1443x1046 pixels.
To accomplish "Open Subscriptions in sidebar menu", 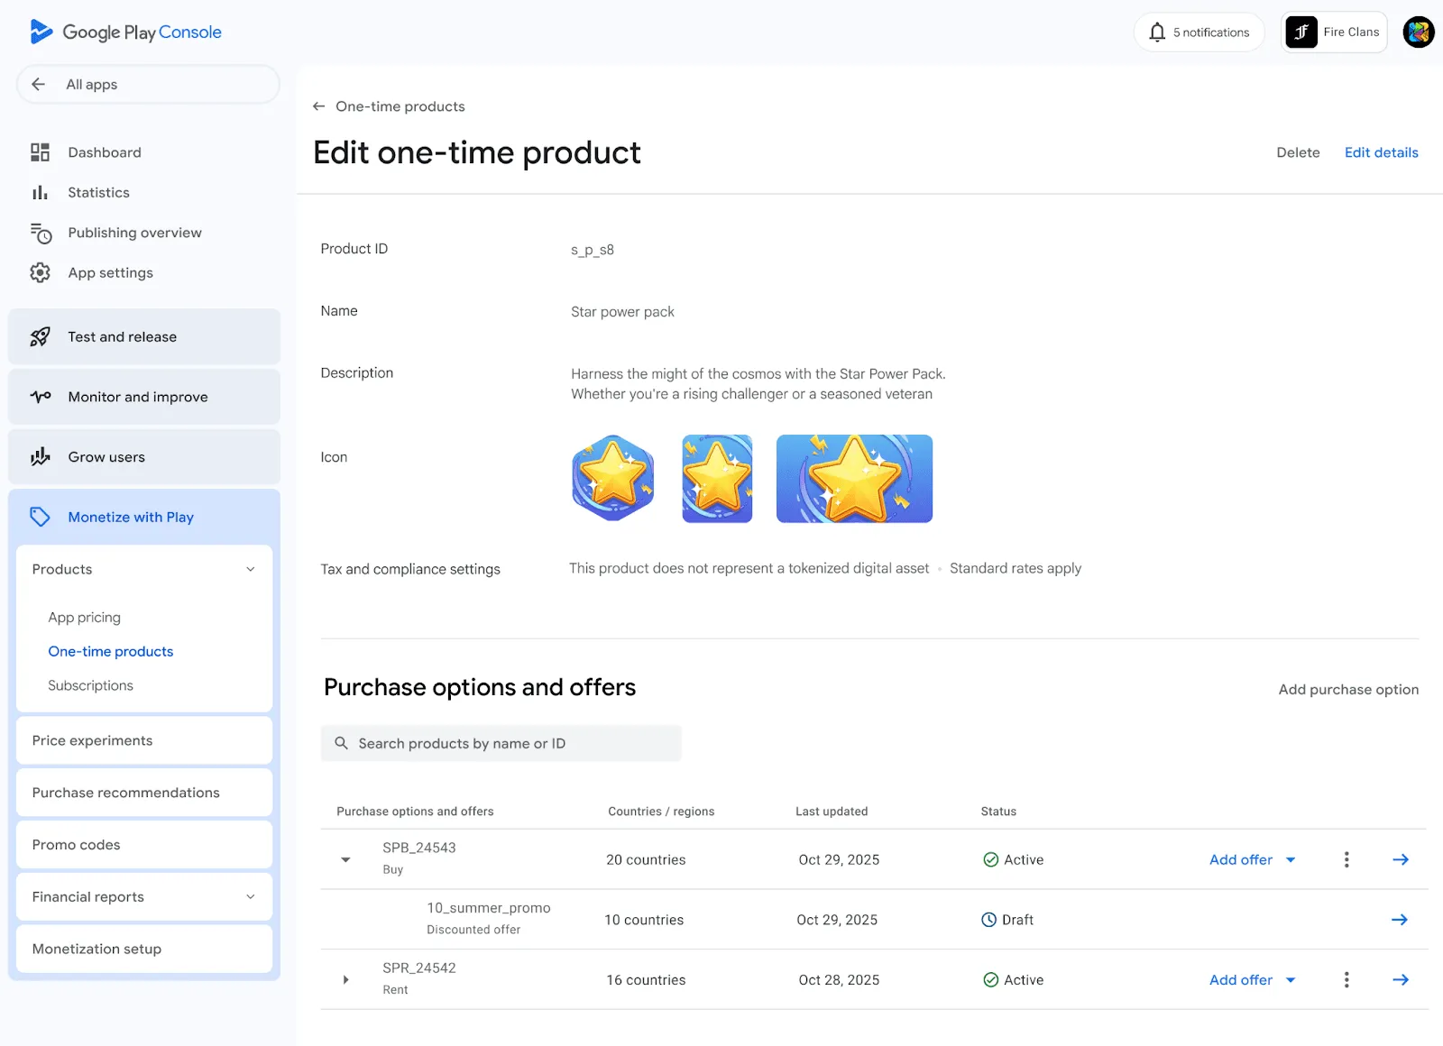I will 90,685.
